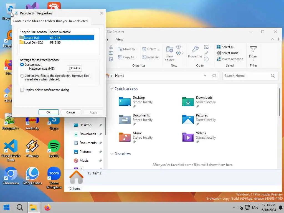The width and height of the screenshot is (284, 213).
Task: Click Cancel in Recycle Bin Properties
Action: (x=71, y=112)
